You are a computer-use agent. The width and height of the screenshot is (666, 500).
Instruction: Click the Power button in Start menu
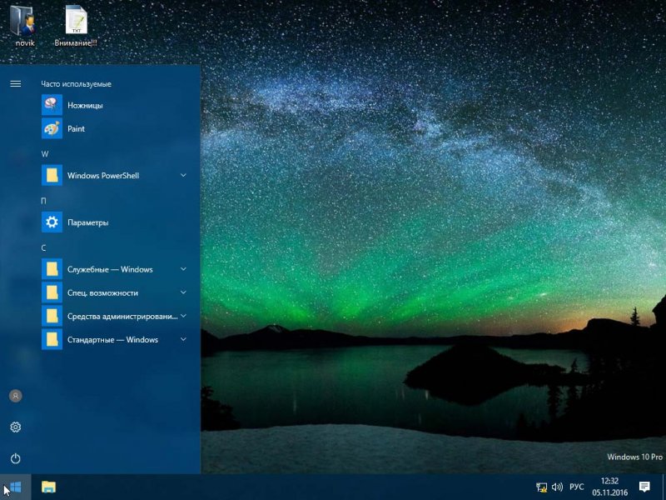pyautogui.click(x=15, y=458)
